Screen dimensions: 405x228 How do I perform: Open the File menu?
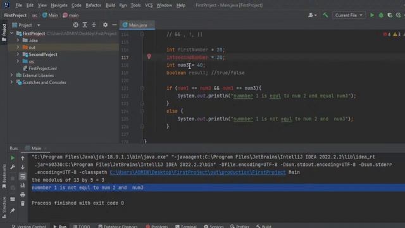click(18, 5)
